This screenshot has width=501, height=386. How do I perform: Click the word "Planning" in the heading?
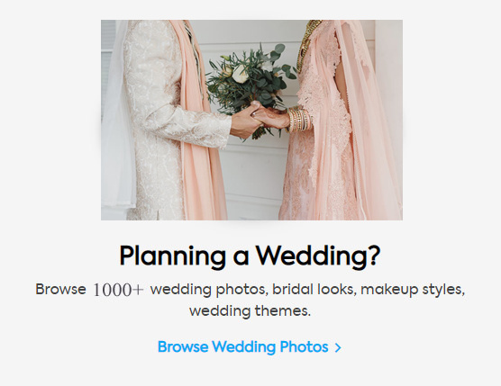point(172,256)
